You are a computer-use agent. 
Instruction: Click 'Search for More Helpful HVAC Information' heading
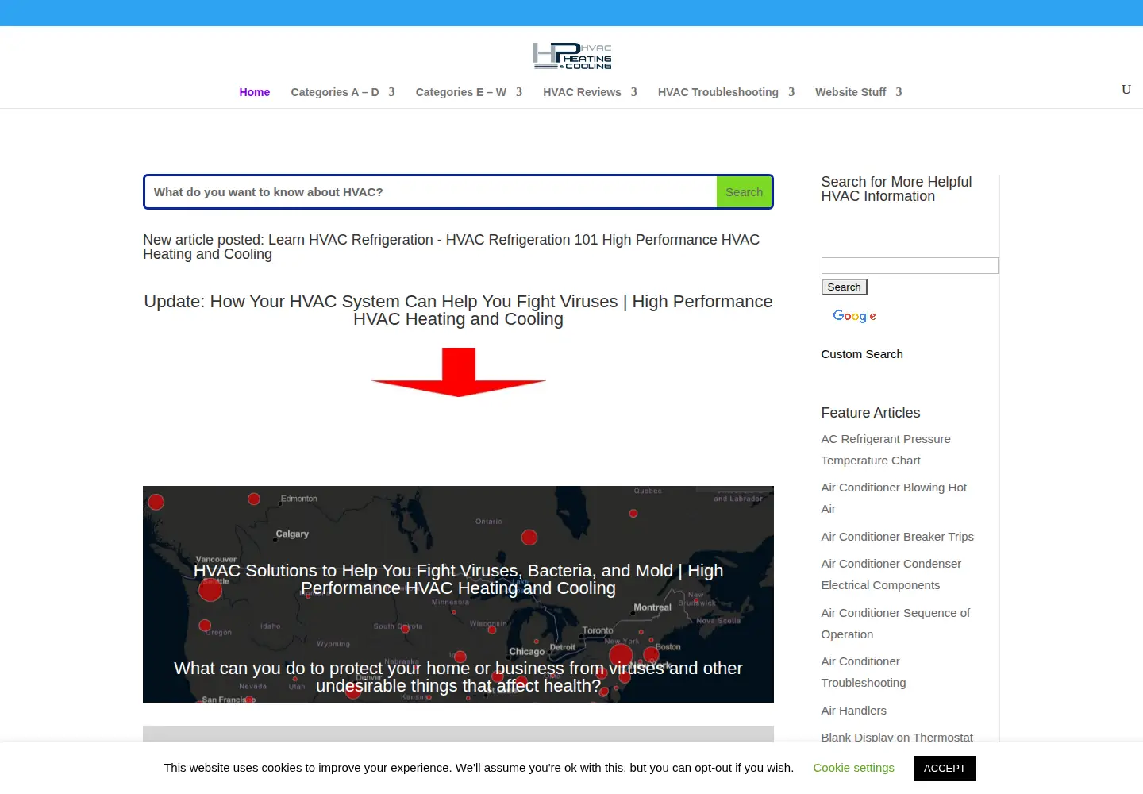(x=896, y=189)
